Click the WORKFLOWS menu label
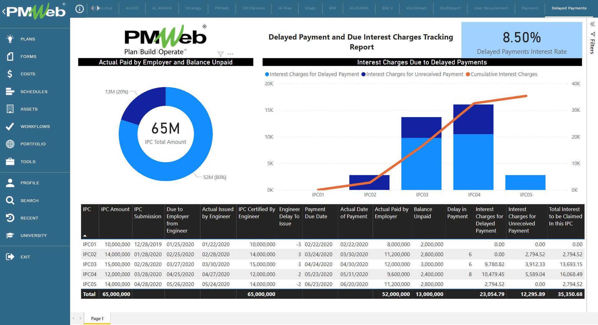 (35, 126)
